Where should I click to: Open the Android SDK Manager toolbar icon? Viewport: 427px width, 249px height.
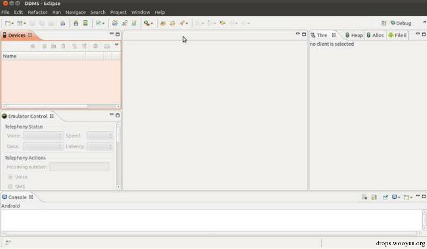coord(76,24)
